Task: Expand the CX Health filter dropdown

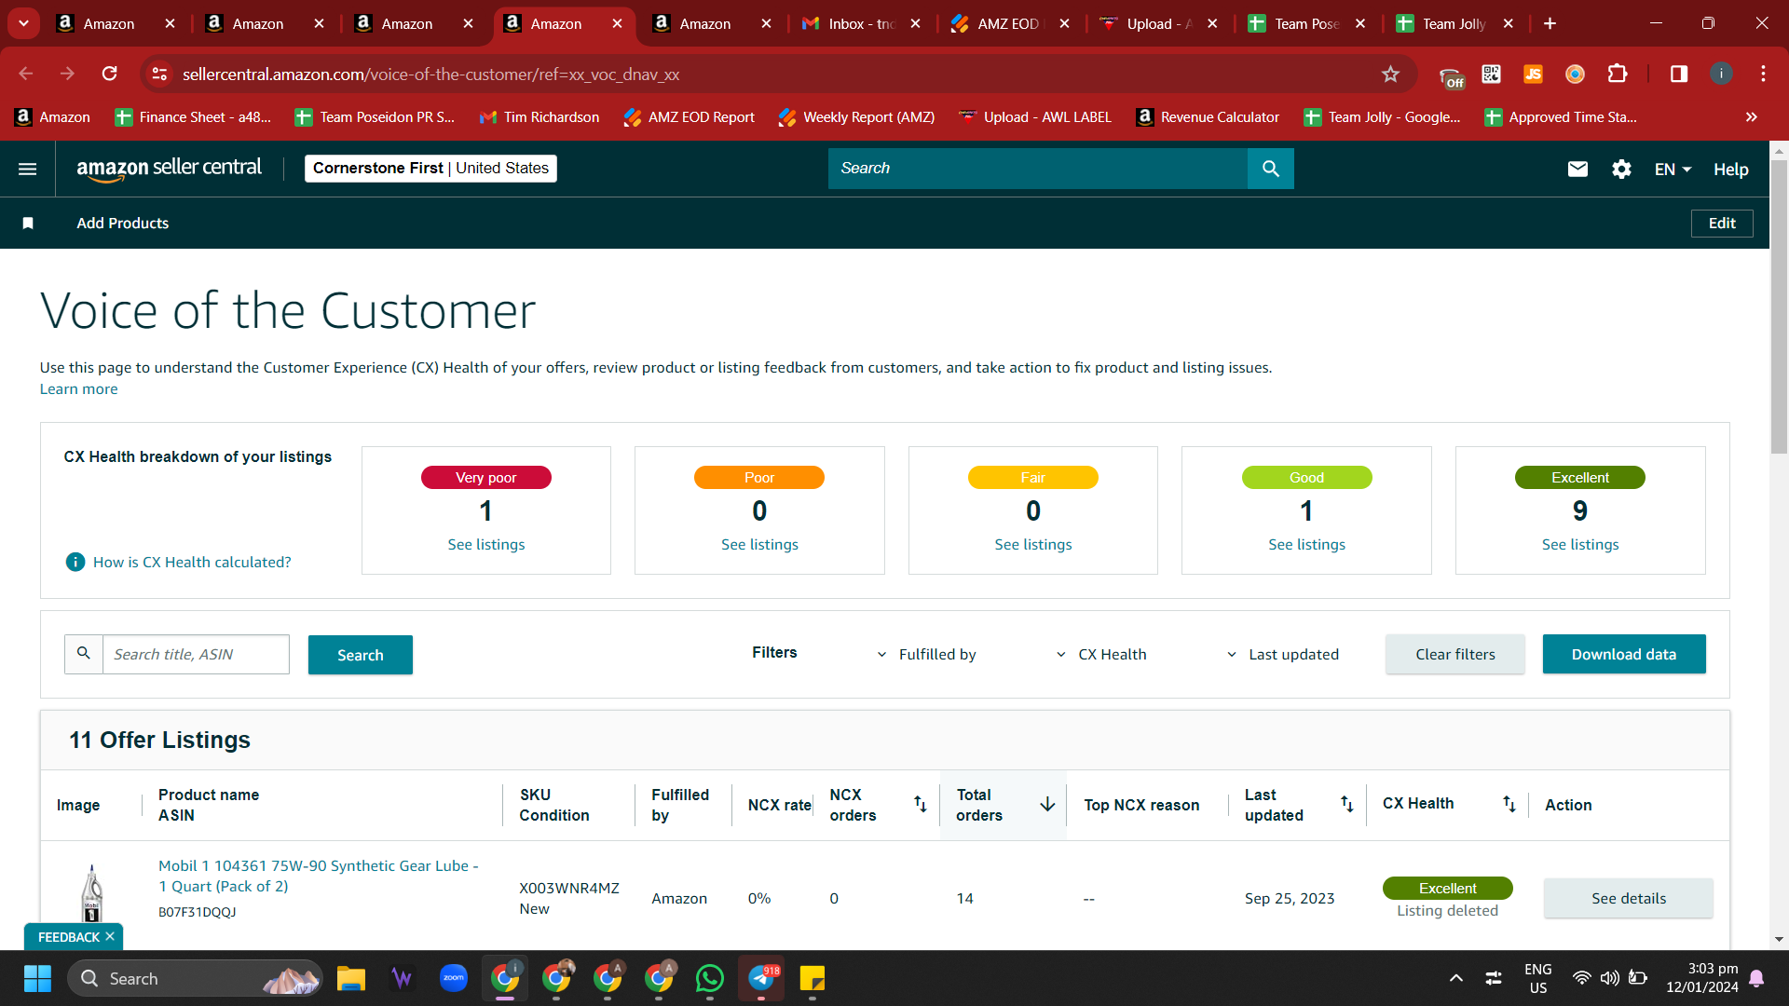Action: [x=1101, y=655]
